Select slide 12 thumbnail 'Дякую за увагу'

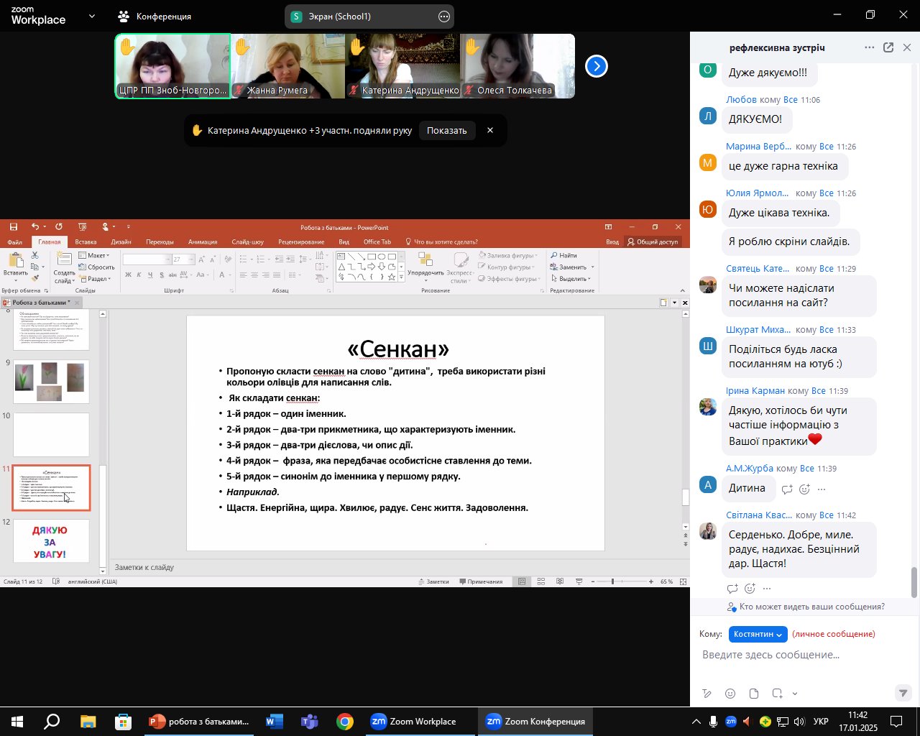[52, 541]
